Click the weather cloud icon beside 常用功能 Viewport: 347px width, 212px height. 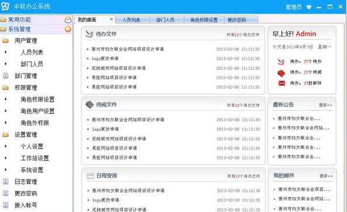click(68, 20)
